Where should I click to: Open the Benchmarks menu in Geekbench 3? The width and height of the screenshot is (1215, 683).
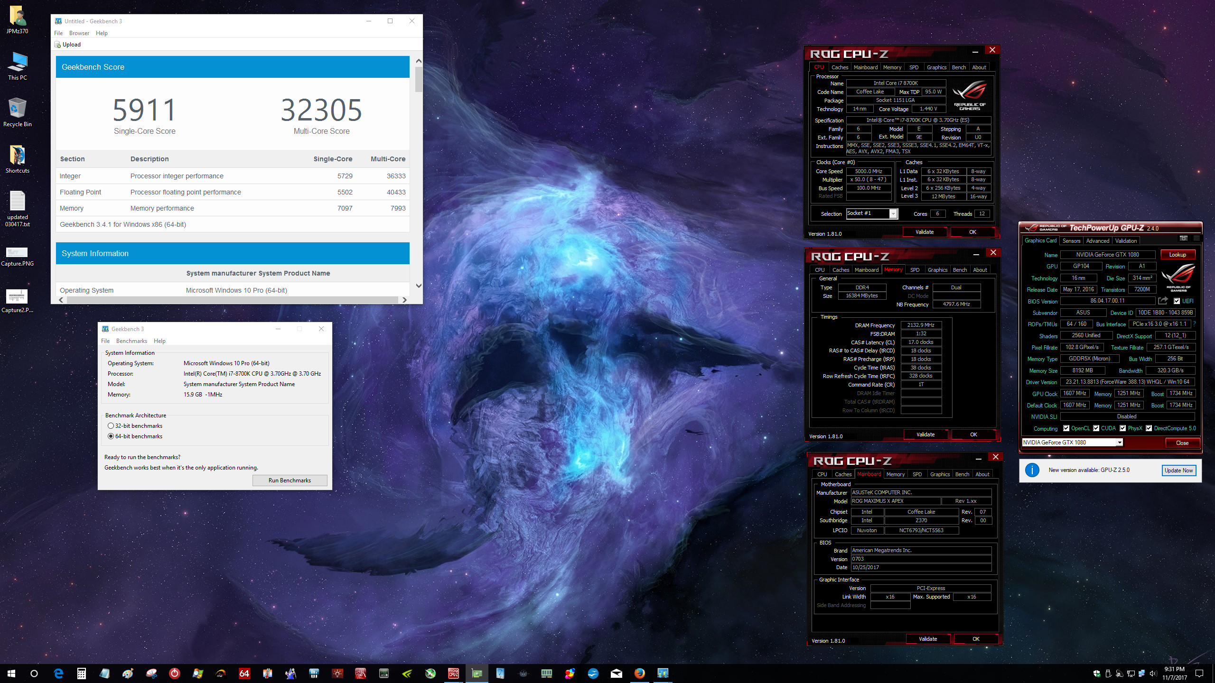click(x=131, y=341)
